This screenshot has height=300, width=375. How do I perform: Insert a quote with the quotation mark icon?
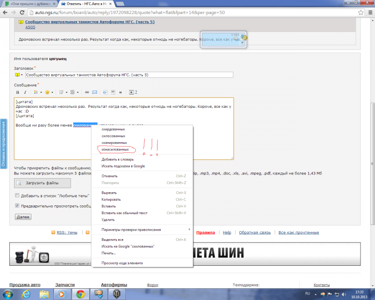(120, 92)
